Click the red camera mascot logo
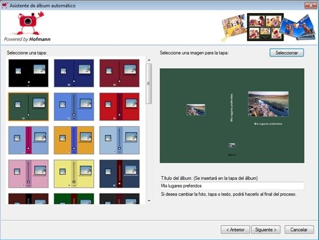Viewport: 319px width, 240px height. coord(30,23)
